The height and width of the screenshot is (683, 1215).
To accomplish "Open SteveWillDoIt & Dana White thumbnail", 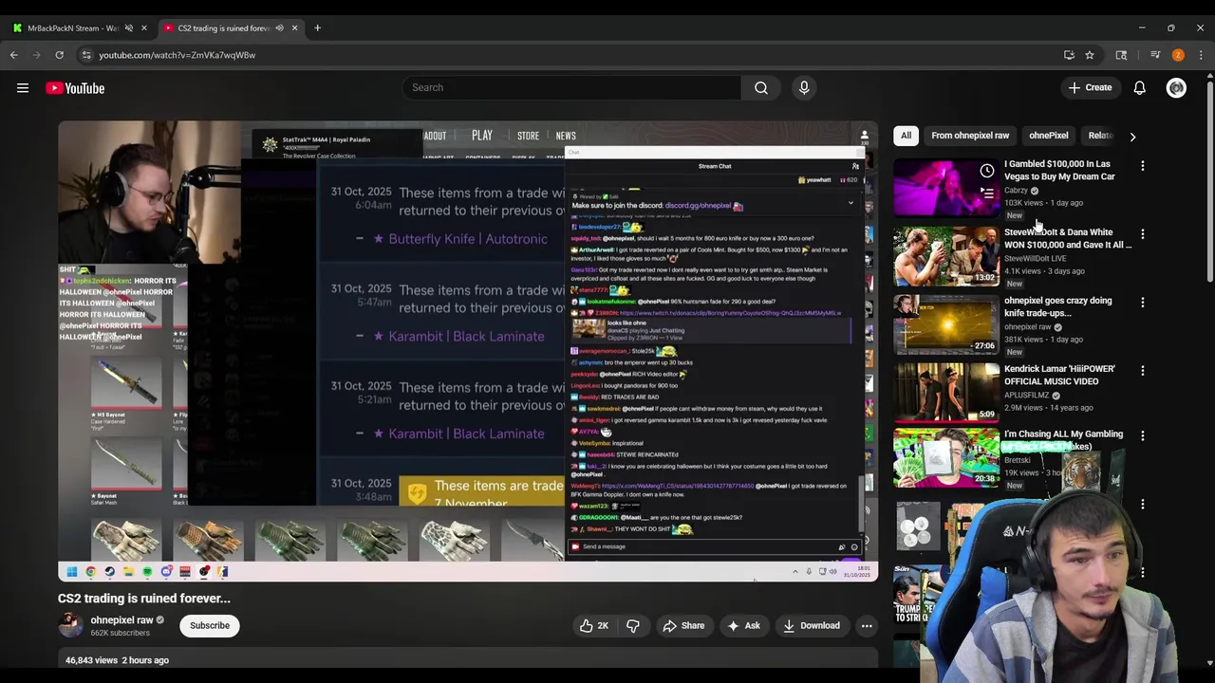I will (946, 257).
